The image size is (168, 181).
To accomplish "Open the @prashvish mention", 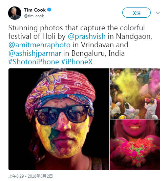I will point(87,36).
